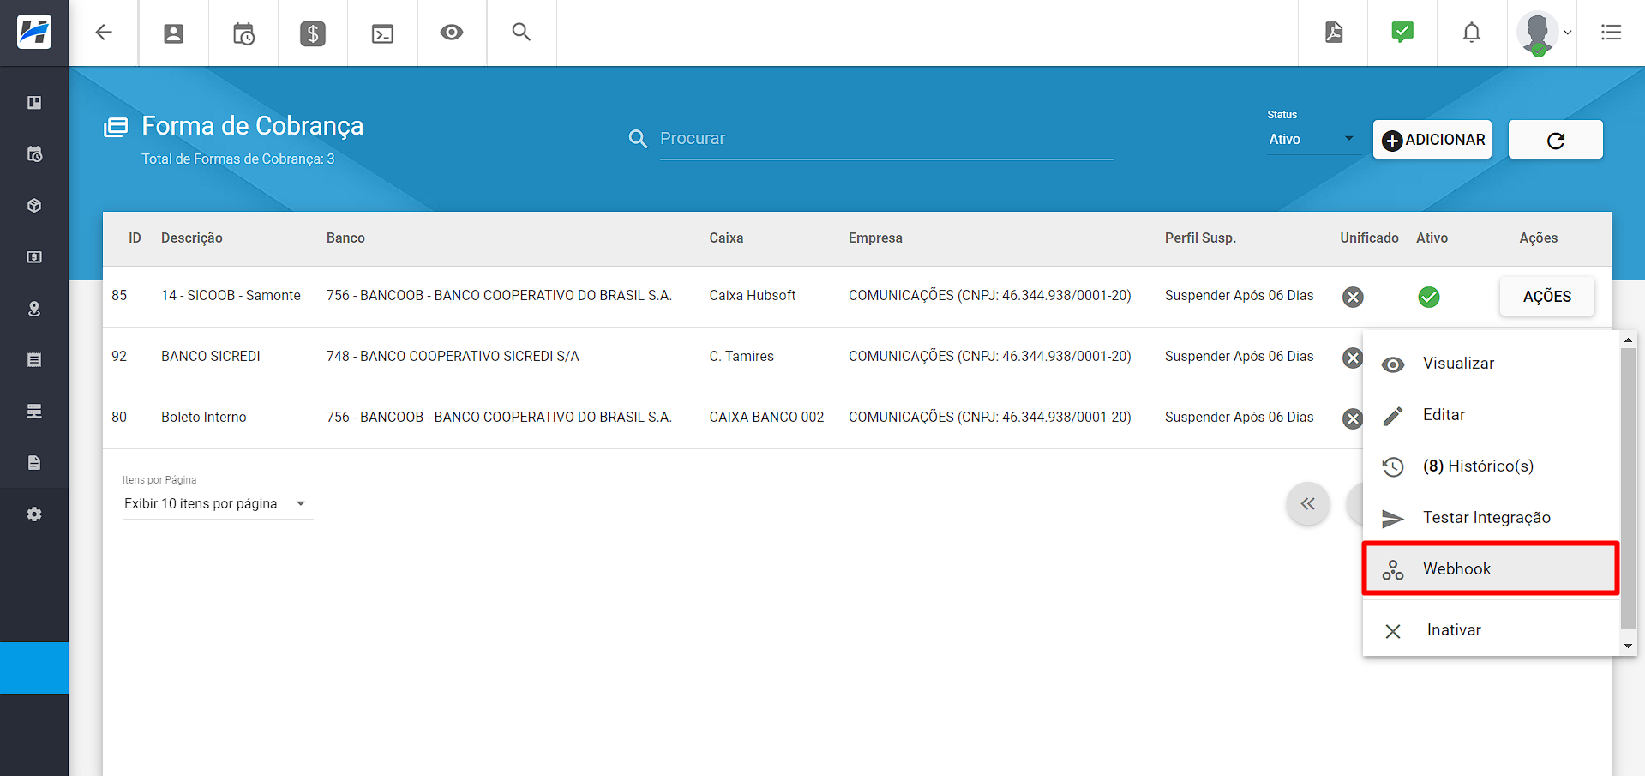Click the refresh button
Viewport: 1645px width, 776px height.
tap(1555, 140)
